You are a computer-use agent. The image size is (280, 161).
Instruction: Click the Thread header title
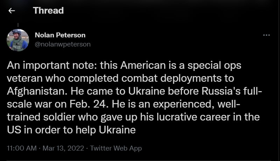(48, 10)
